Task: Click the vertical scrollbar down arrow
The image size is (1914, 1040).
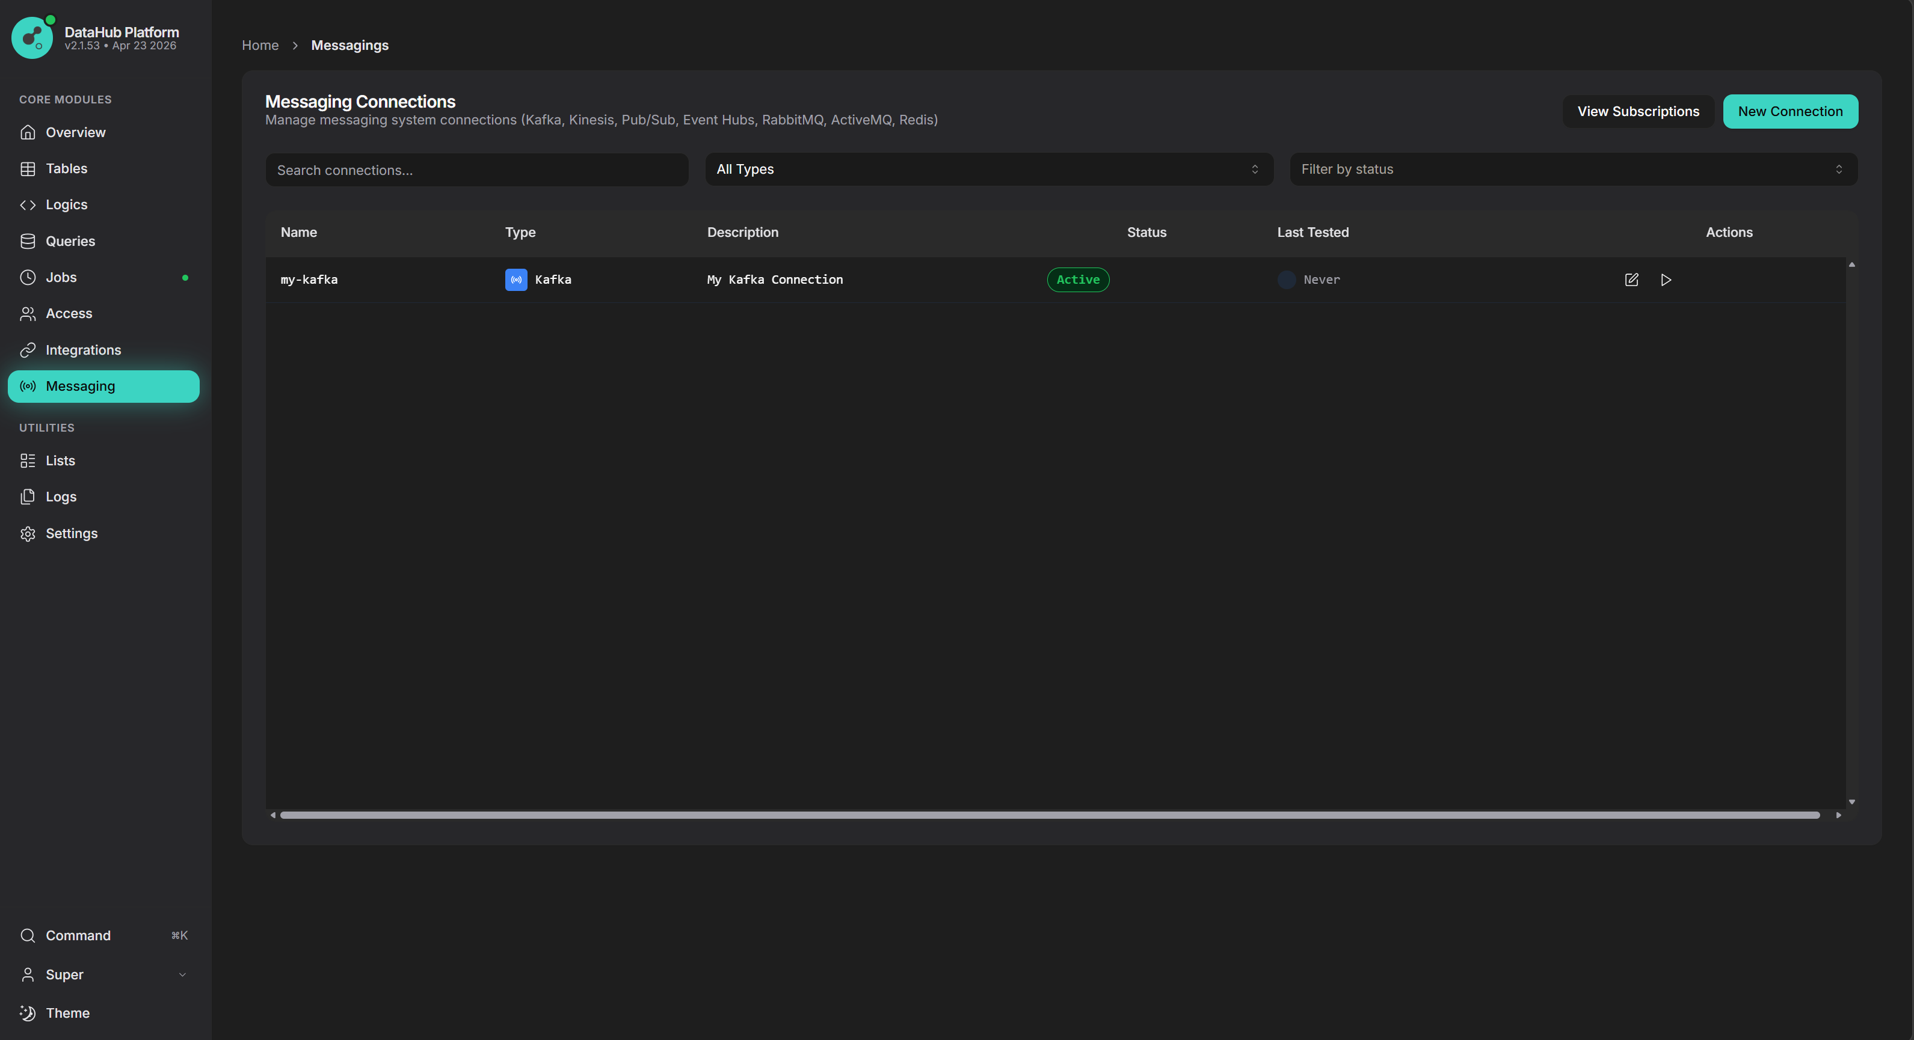Action: pos(1851,802)
